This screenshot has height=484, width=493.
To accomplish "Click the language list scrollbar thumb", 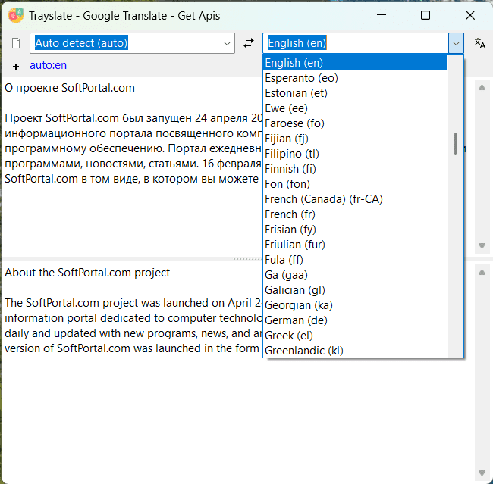I will (x=455, y=144).
